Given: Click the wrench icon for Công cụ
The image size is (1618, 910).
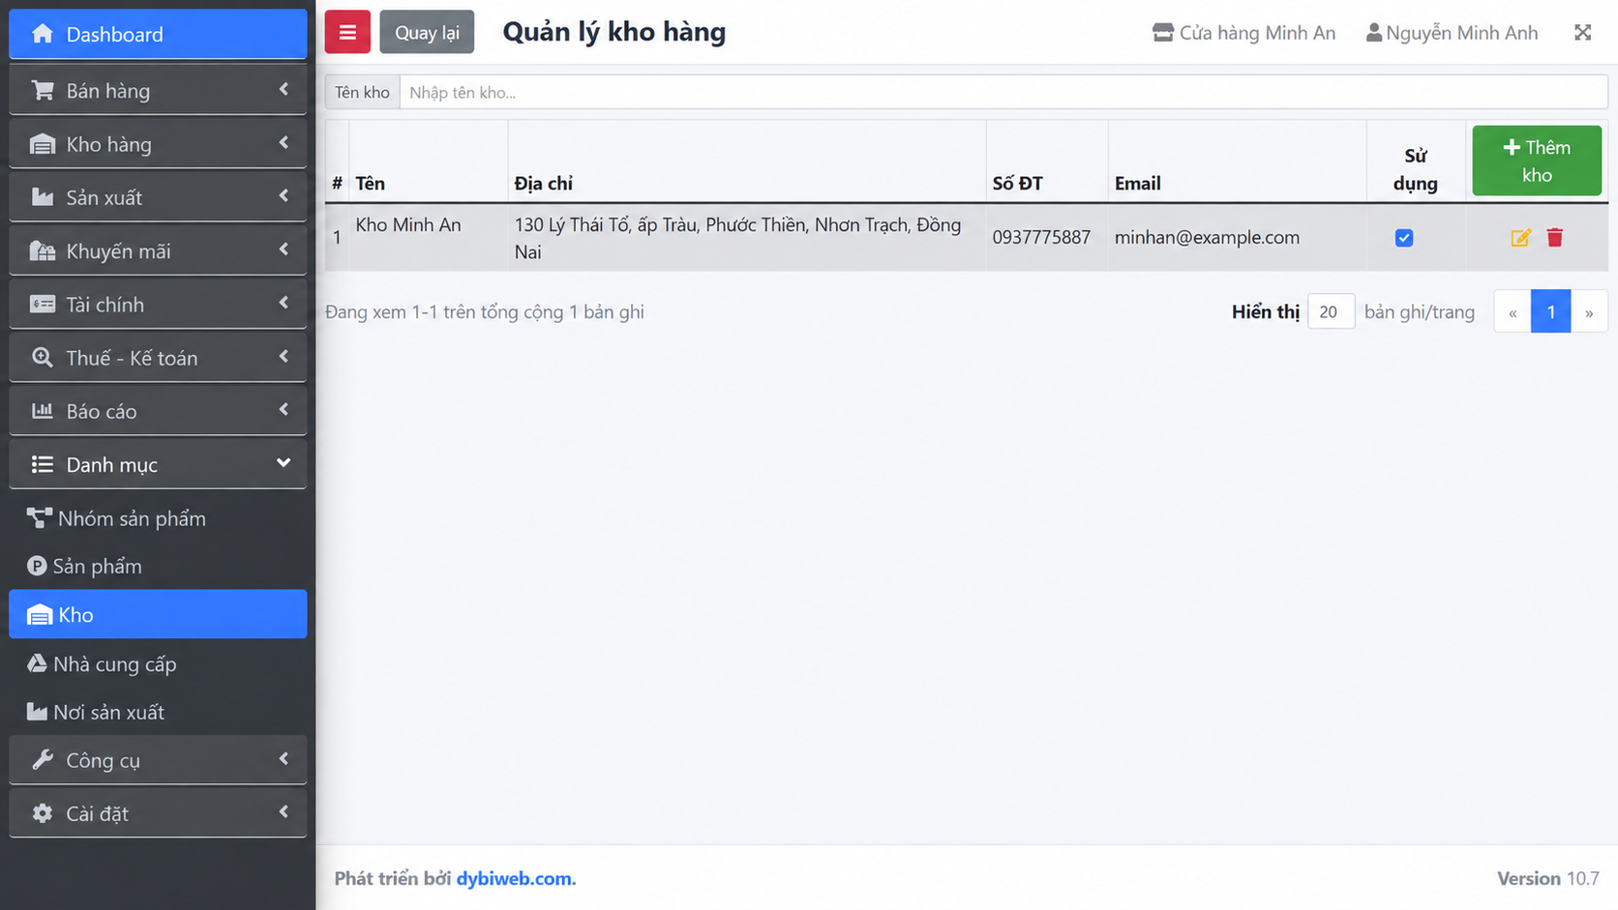Looking at the screenshot, I should tap(43, 760).
